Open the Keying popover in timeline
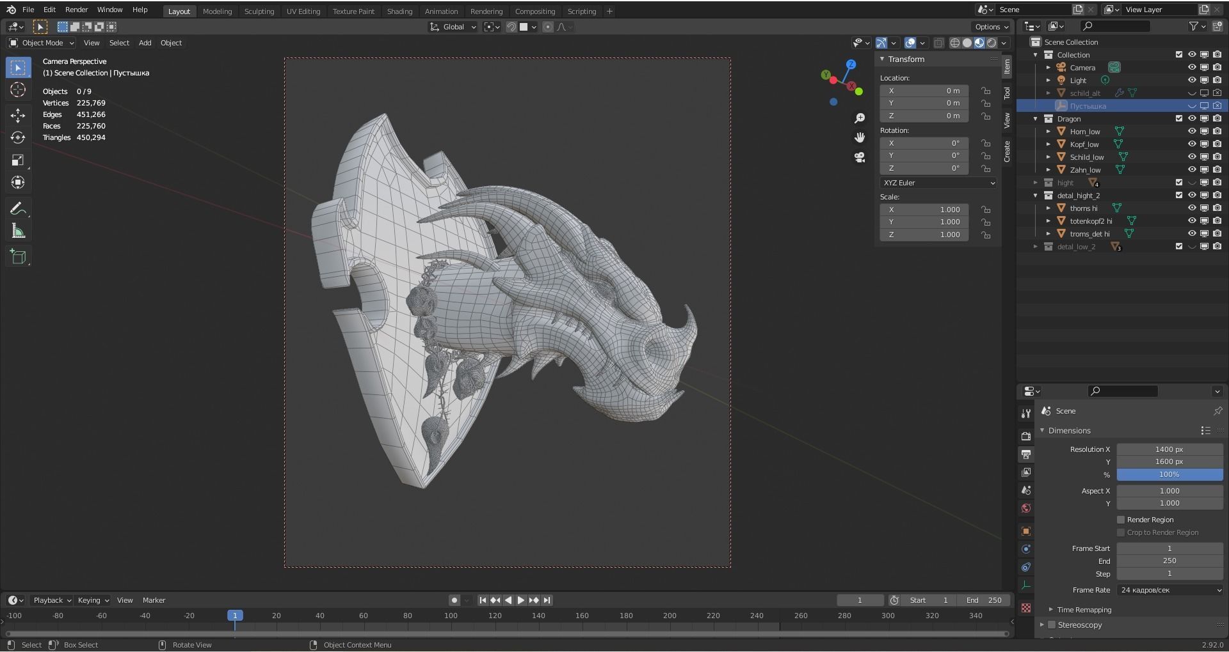Screen dimensions: 1229x652 [x=93, y=600]
